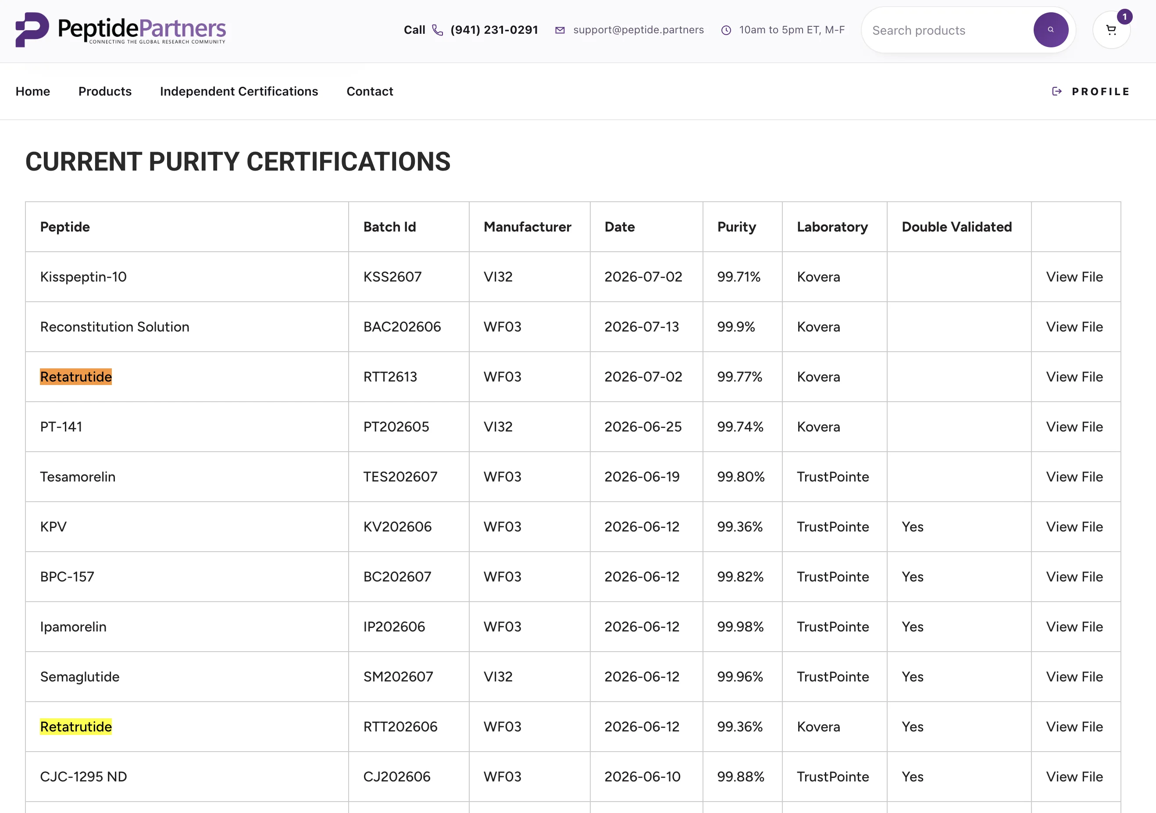Click batch id PT202605

point(396,426)
